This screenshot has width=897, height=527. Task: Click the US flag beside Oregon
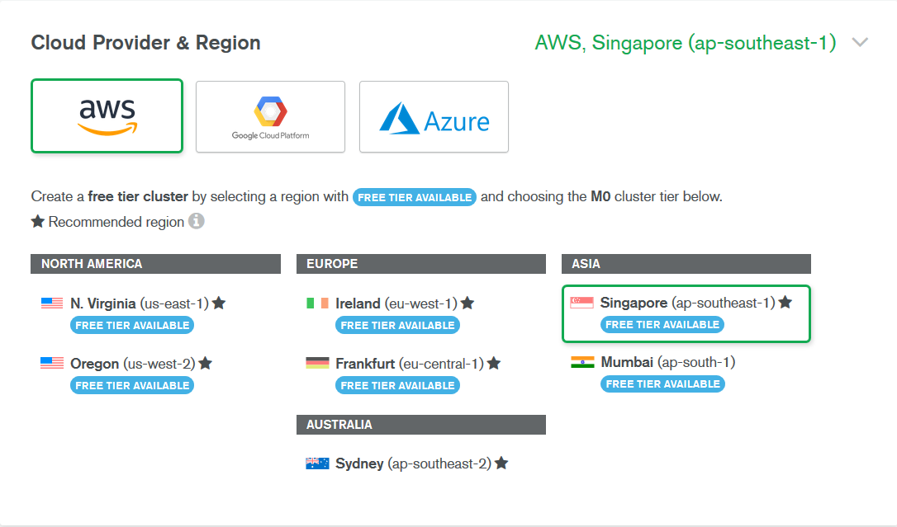tap(52, 363)
